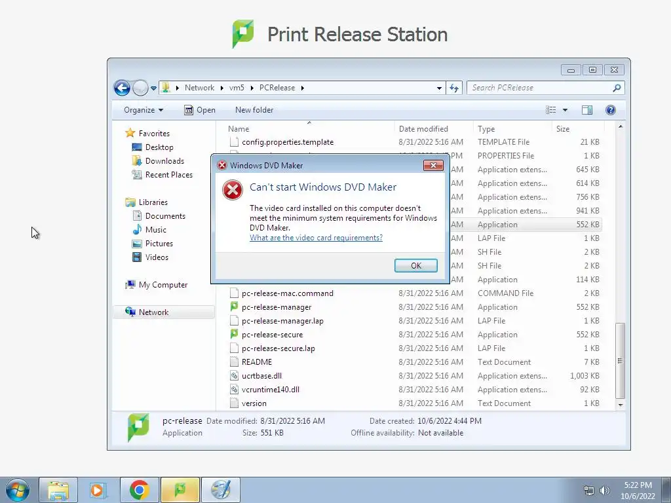Select the pc-release-secure.lap file
671x503 pixels.
[x=278, y=348]
